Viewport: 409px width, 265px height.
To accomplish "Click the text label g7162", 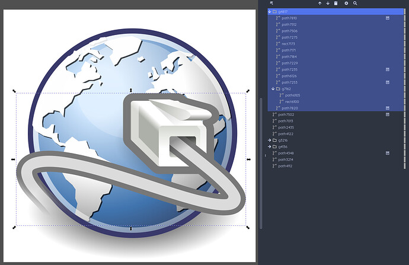I will 286,89.
